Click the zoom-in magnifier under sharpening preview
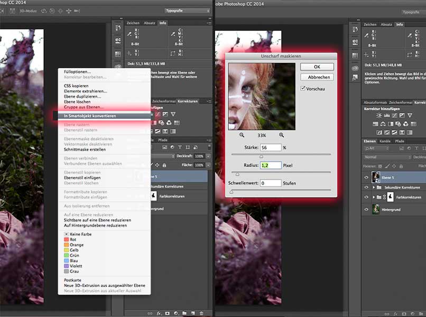 282,135
